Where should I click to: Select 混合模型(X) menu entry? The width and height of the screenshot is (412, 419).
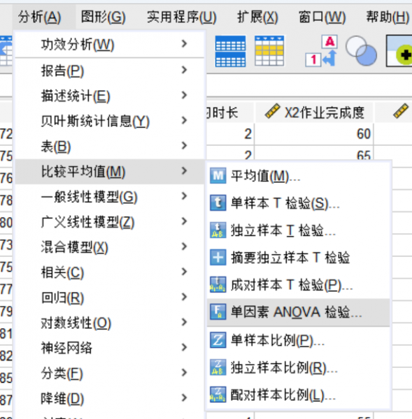(110, 247)
